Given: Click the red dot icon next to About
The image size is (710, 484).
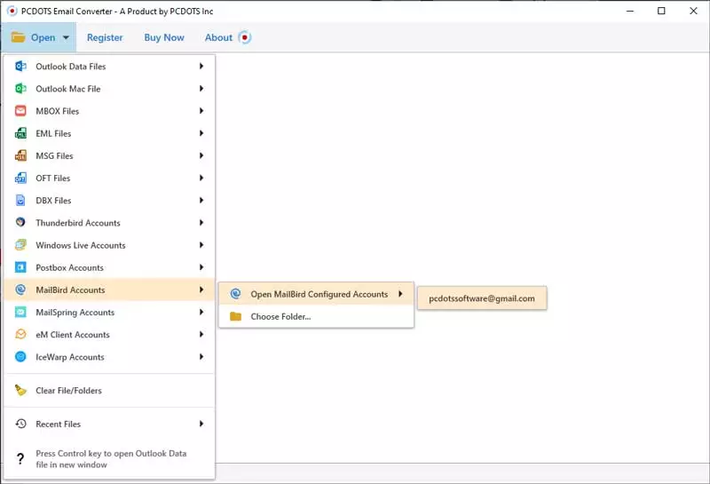Looking at the screenshot, I should coord(245,37).
